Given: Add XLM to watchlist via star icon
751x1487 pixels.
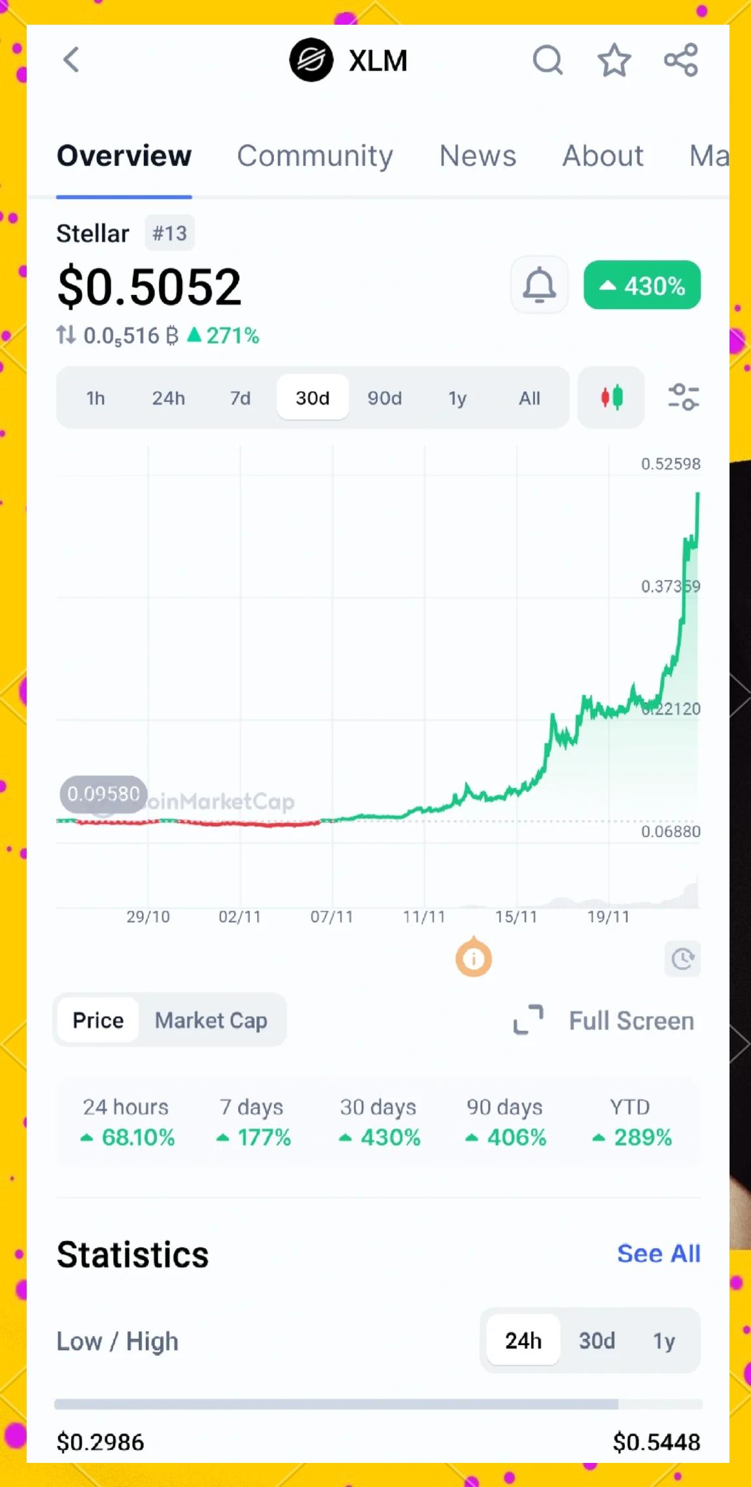Looking at the screenshot, I should pyautogui.click(x=614, y=59).
